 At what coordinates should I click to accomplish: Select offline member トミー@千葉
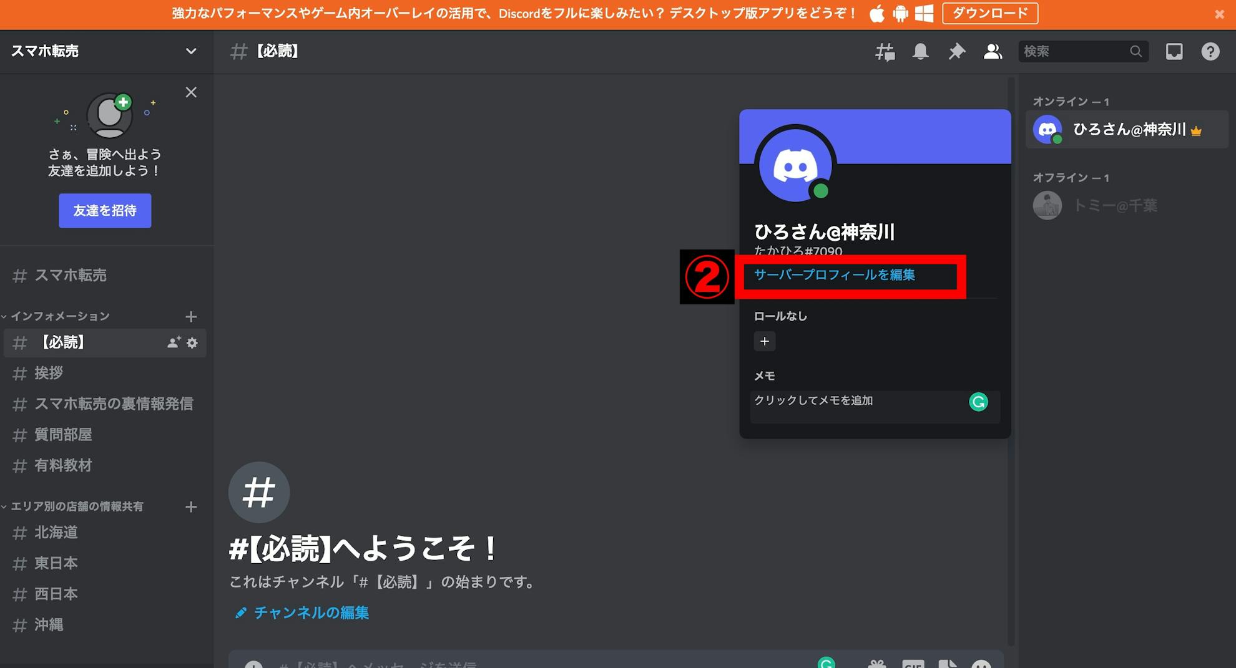(1127, 205)
